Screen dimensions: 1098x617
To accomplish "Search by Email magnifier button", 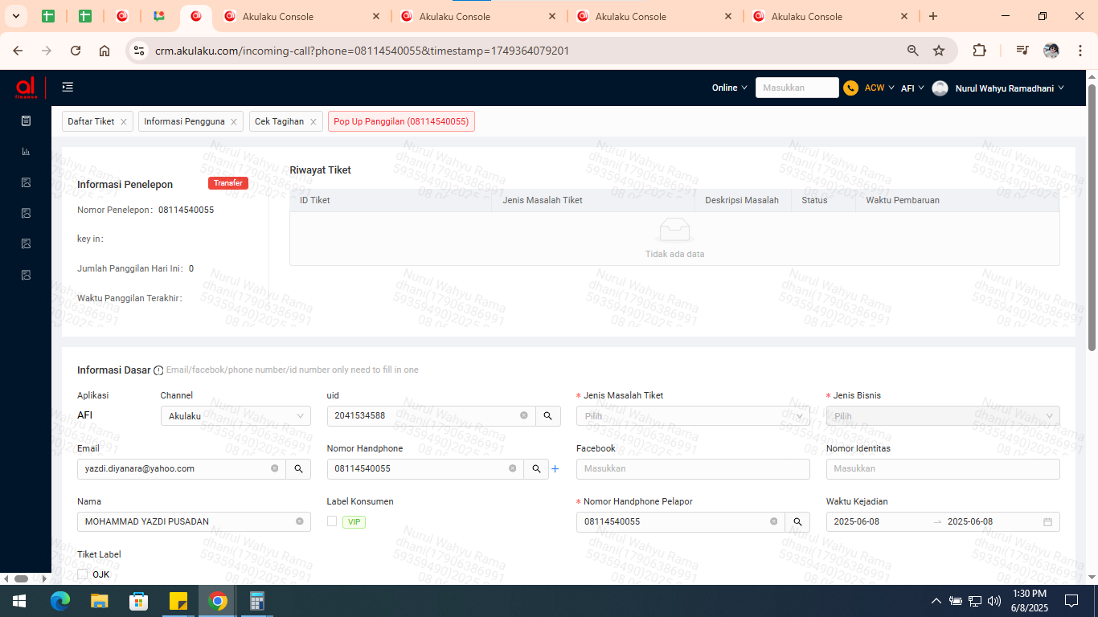I will (298, 468).
